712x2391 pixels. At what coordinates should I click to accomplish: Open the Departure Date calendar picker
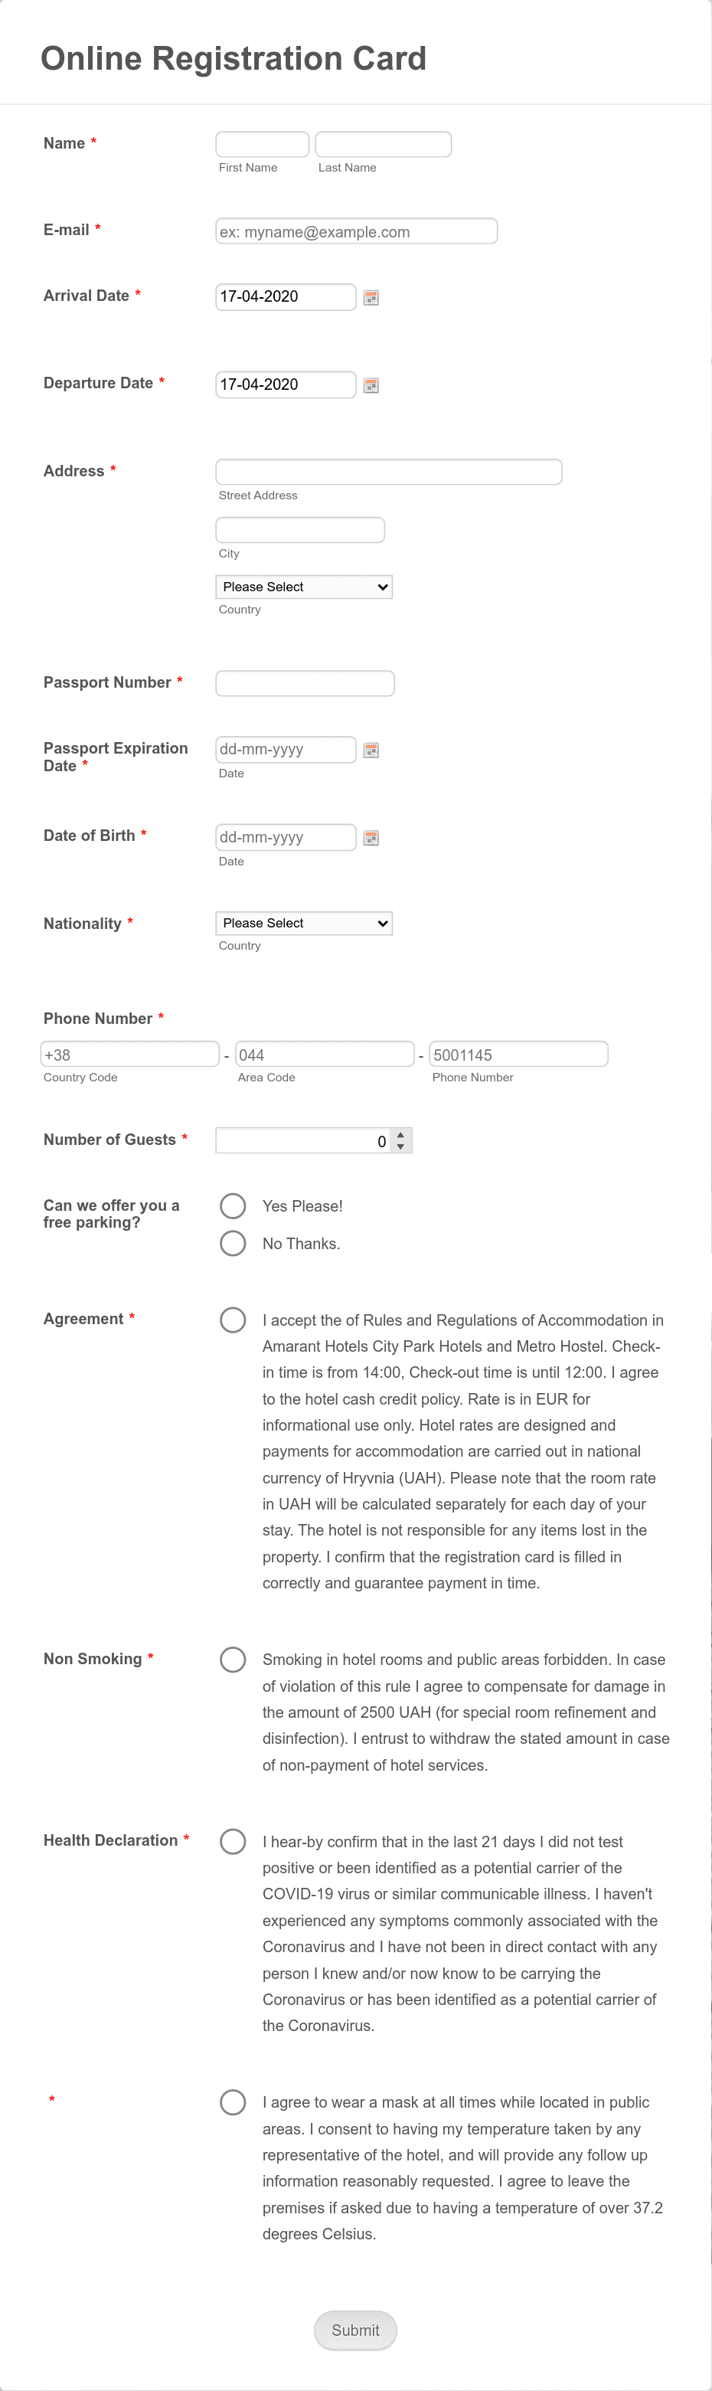point(371,385)
